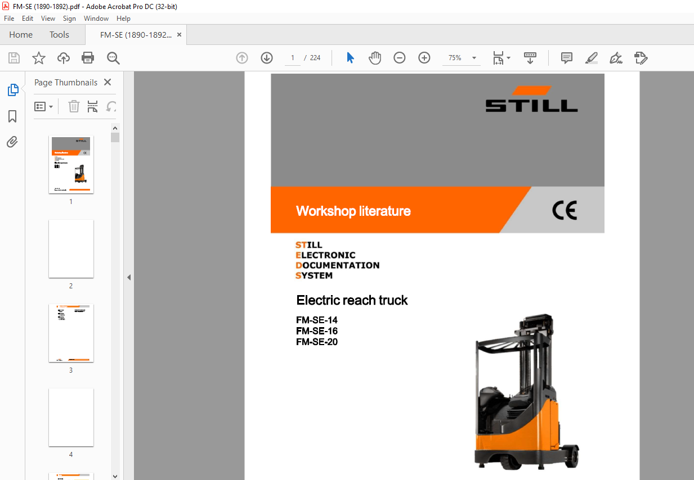Open the Edit menu

click(28, 19)
